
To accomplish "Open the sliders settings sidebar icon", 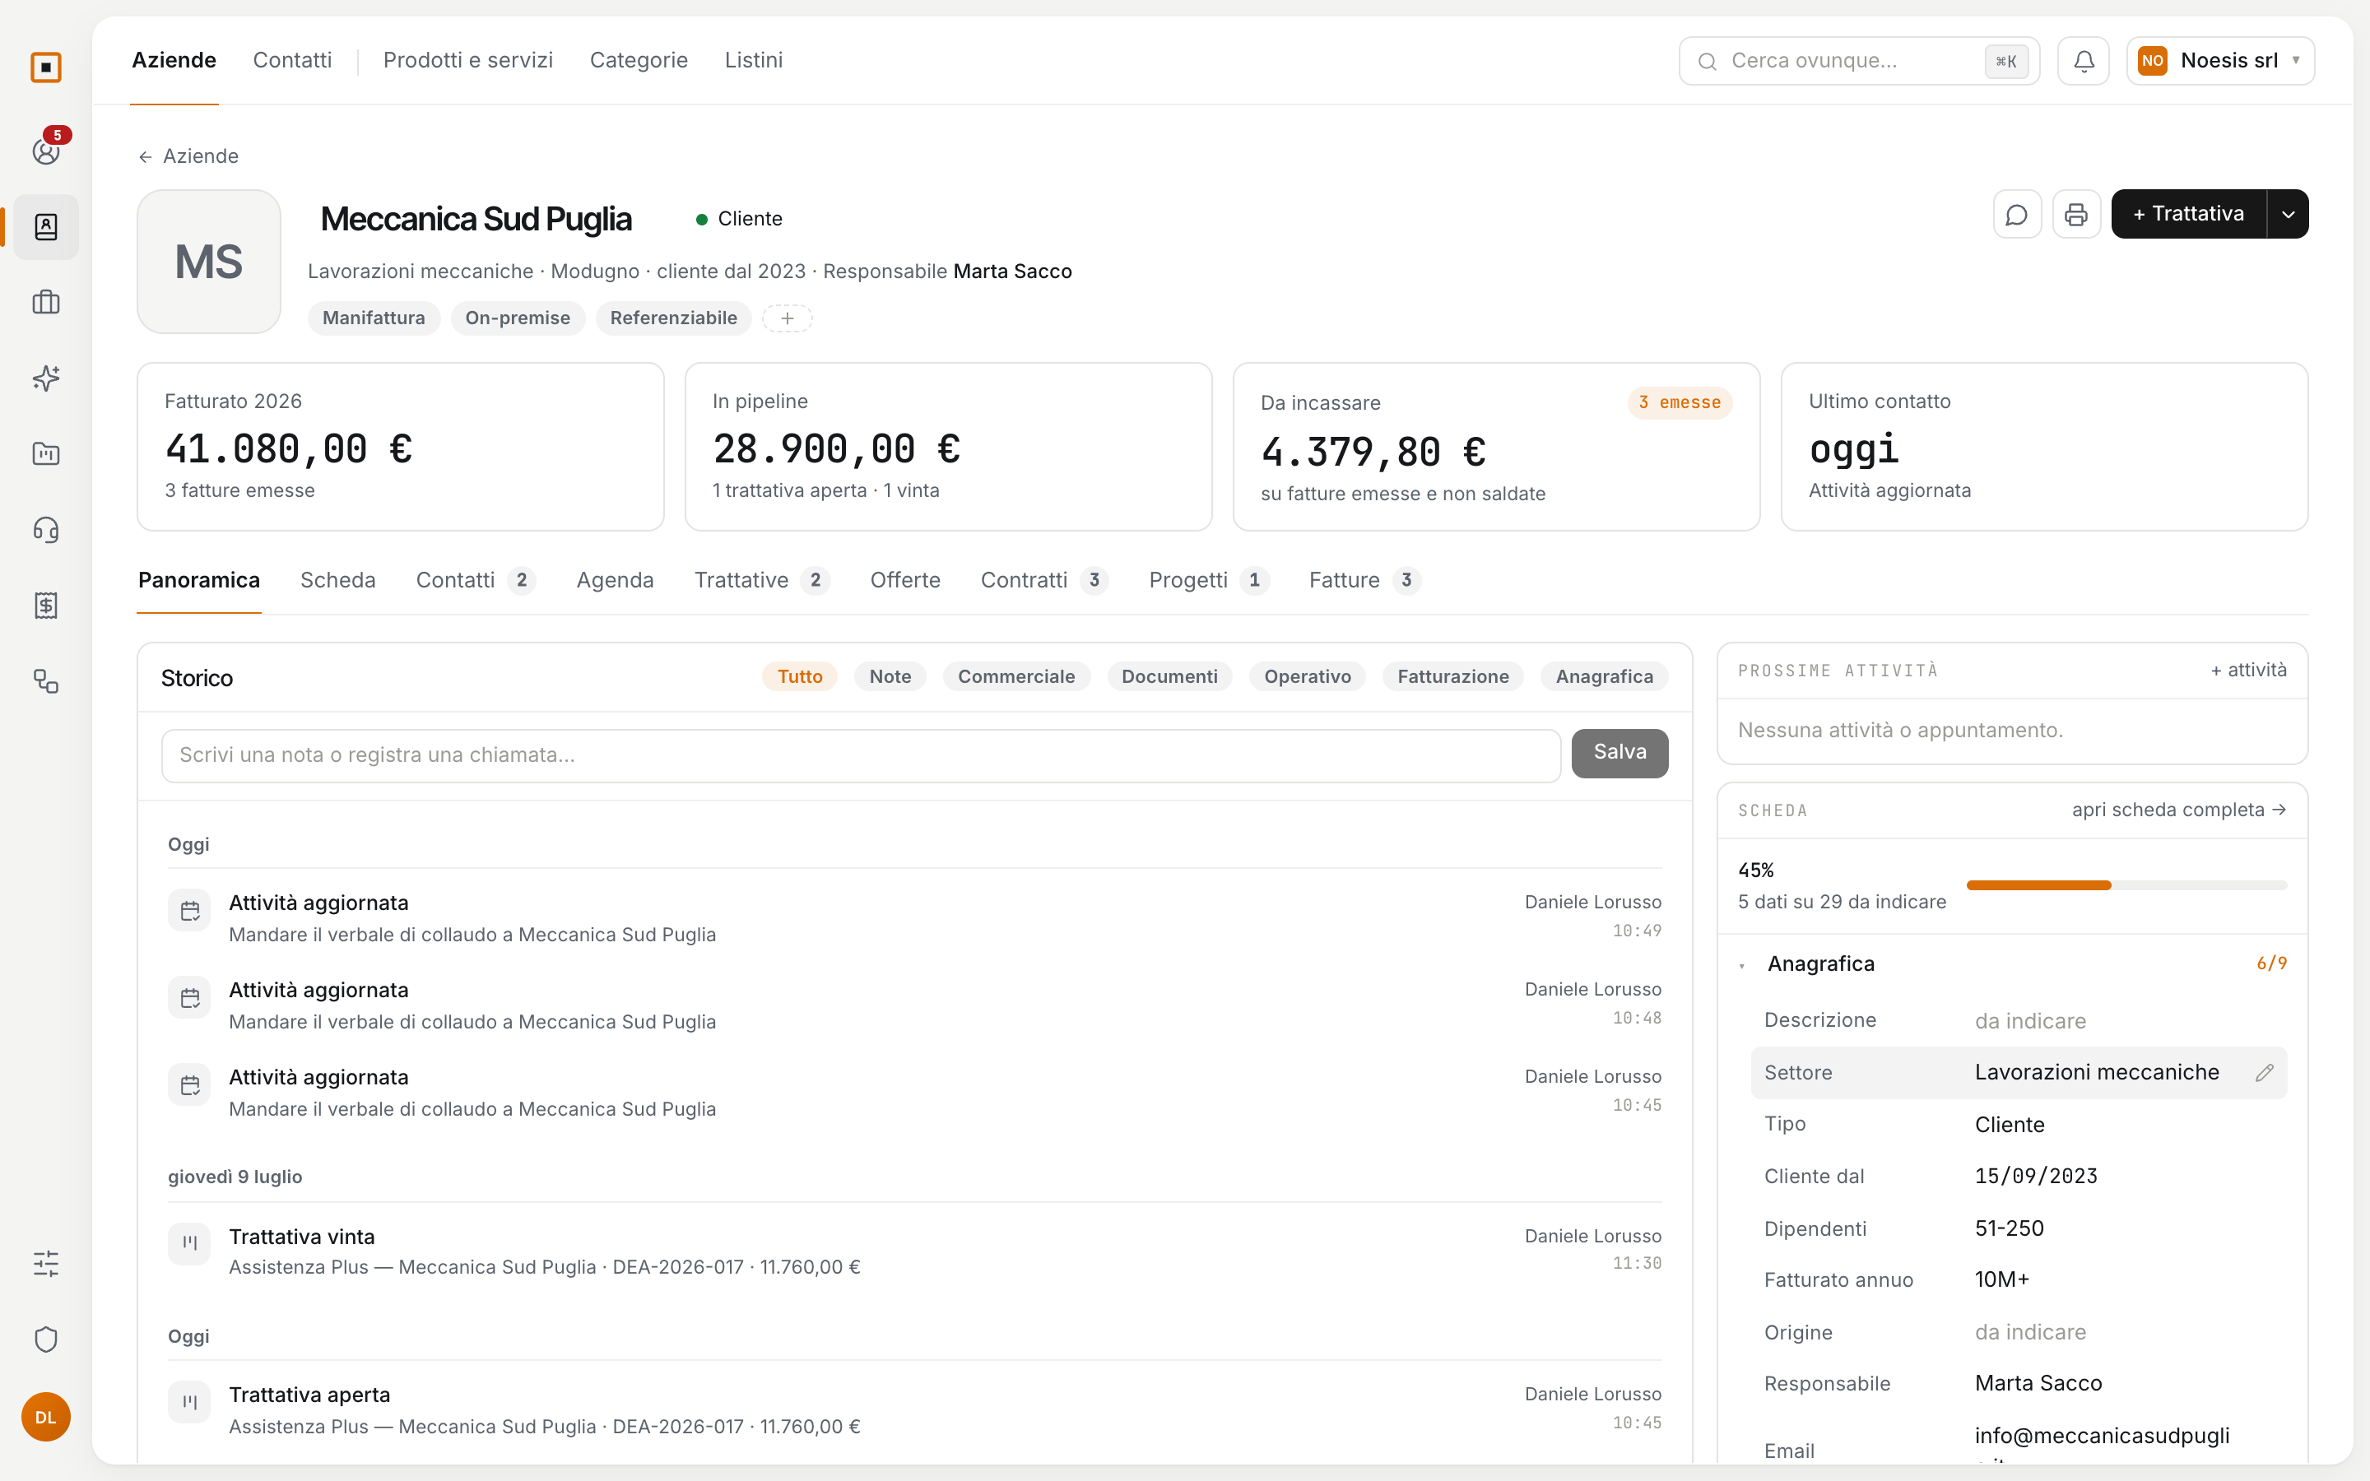I will pos(46,1264).
